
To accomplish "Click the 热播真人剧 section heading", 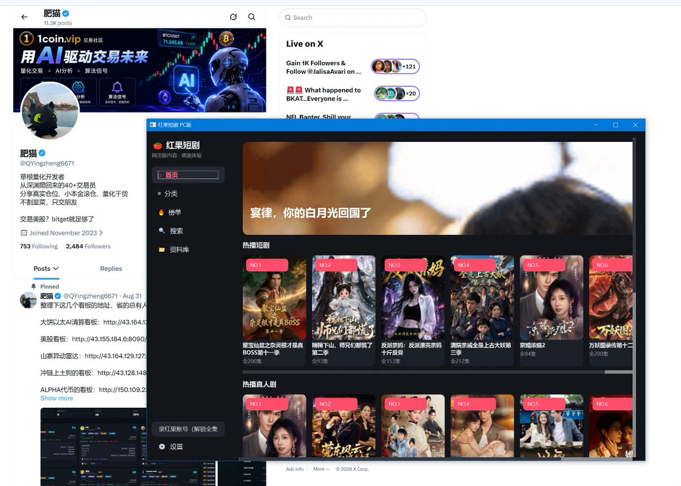I will (x=259, y=384).
